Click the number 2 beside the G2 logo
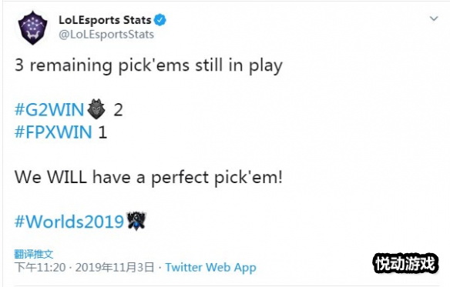The width and height of the screenshot is (450, 287). pyautogui.click(x=118, y=110)
